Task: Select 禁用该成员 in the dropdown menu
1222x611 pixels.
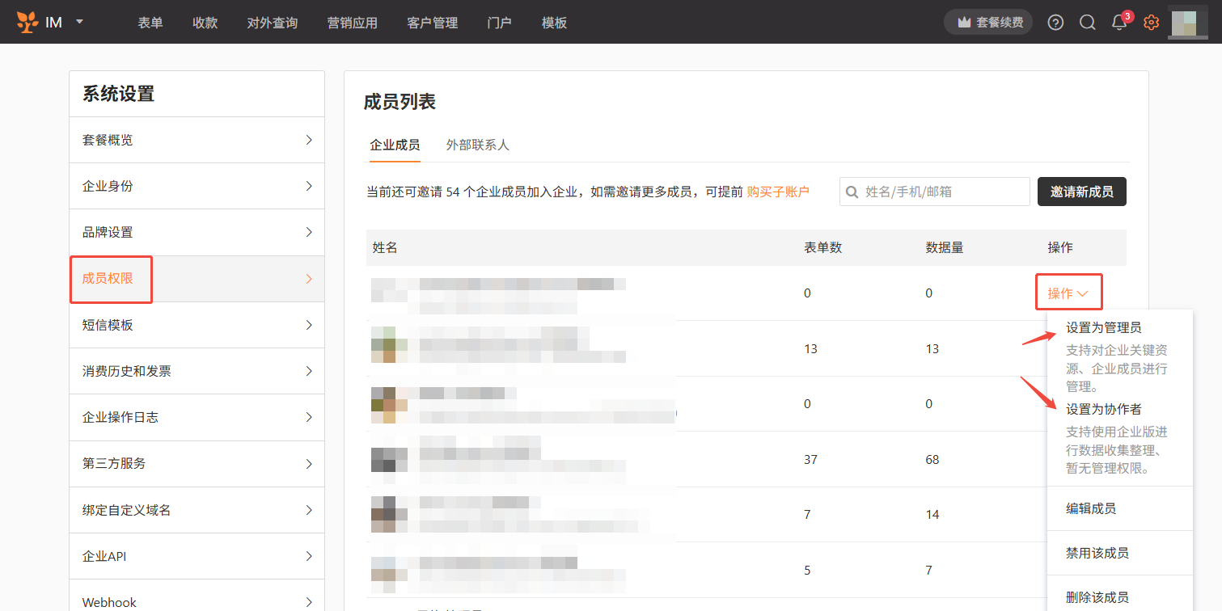Action: [x=1097, y=553]
